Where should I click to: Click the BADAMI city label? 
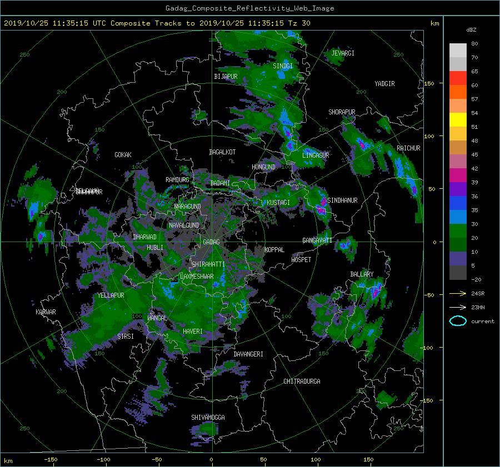[x=220, y=183]
